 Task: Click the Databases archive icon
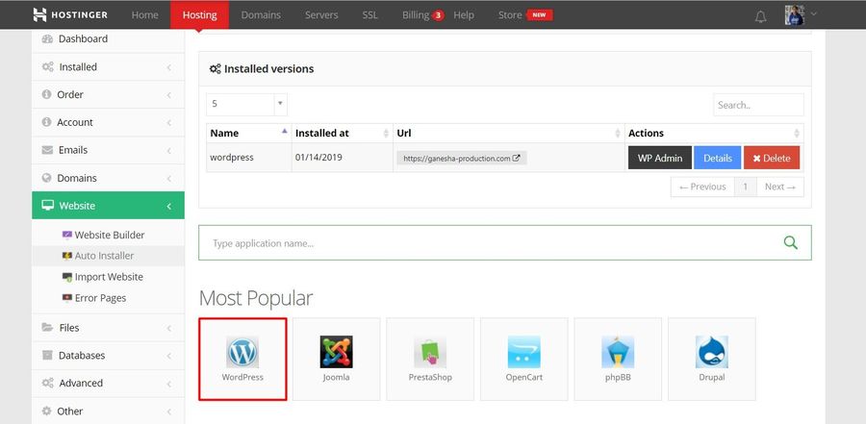point(47,355)
